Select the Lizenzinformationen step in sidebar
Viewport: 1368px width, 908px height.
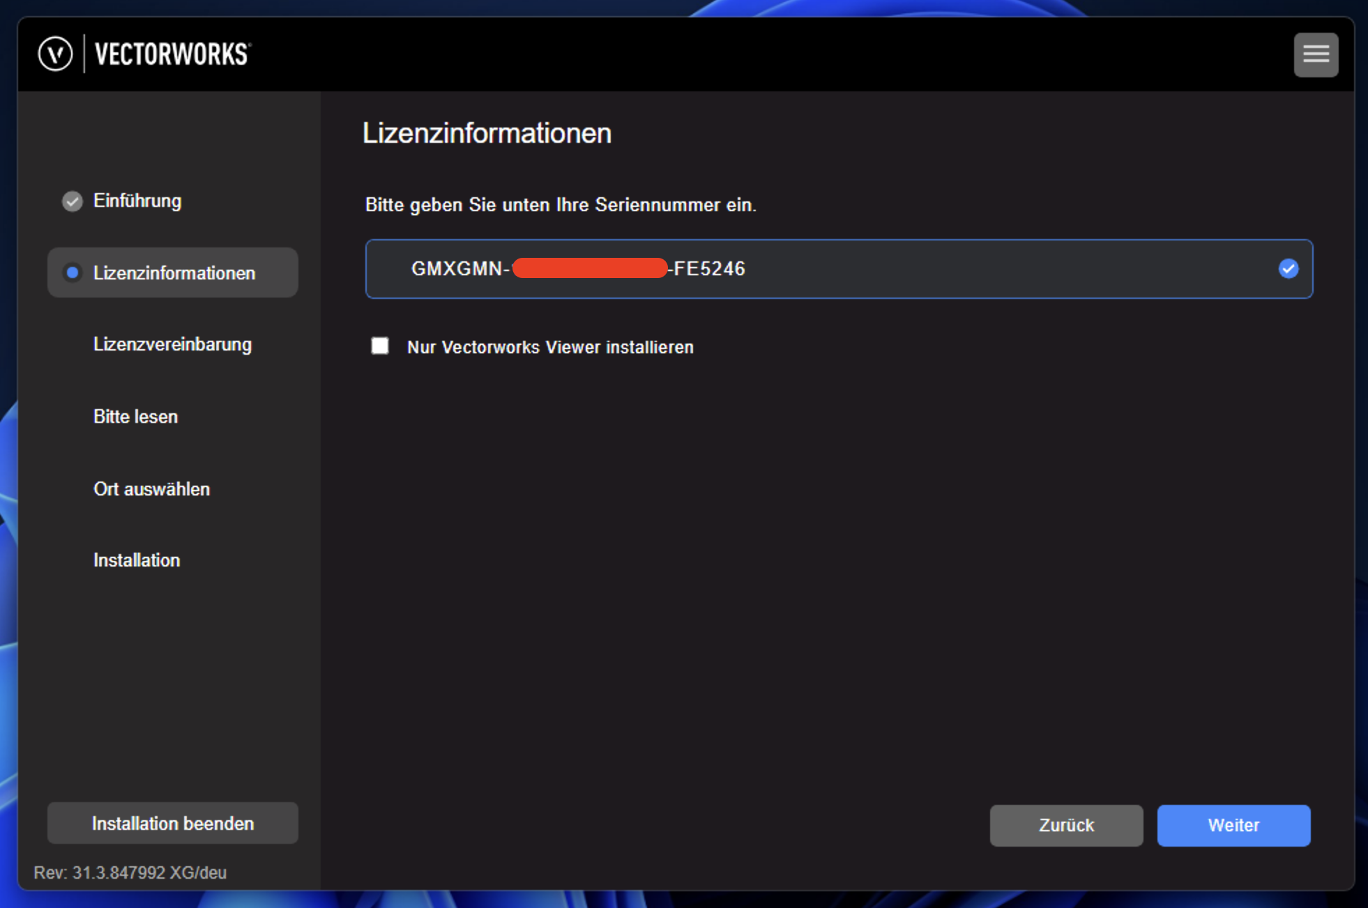point(174,273)
